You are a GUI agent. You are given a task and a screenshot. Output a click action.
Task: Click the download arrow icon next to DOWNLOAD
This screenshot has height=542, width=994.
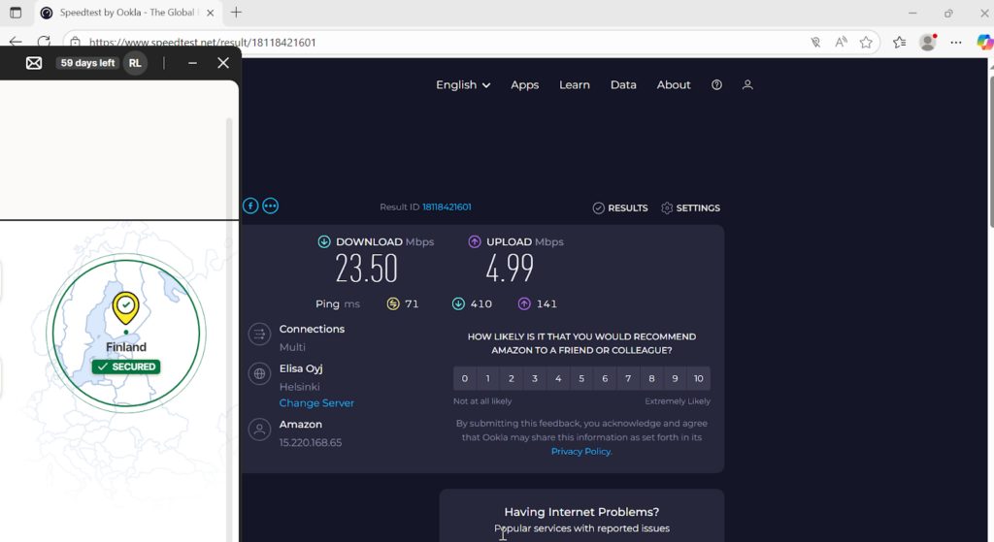point(324,241)
